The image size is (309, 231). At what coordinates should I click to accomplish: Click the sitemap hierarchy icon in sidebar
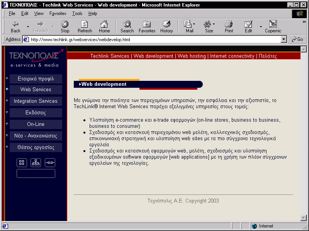point(36,162)
